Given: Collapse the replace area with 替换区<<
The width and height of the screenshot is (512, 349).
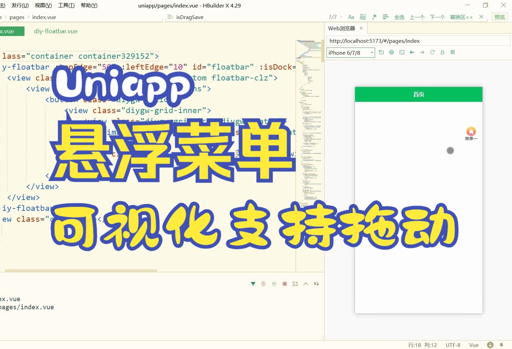Looking at the screenshot, I should 461,17.
